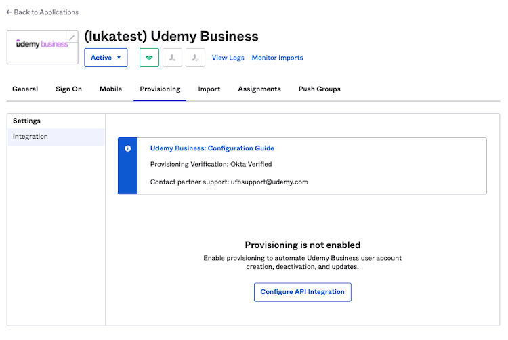Click the Udemy Business logo thumbnail
Image resolution: width=508 pixels, height=340 pixels.
tap(42, 45)
